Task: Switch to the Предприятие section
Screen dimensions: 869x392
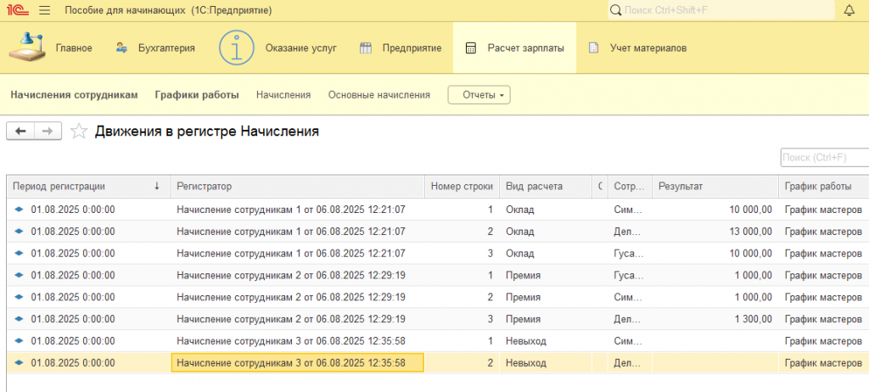Action: [x=401, y=48]
